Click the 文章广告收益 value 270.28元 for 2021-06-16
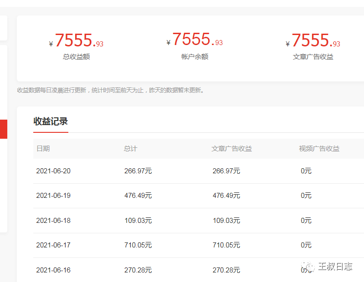 tap(226, 270)
